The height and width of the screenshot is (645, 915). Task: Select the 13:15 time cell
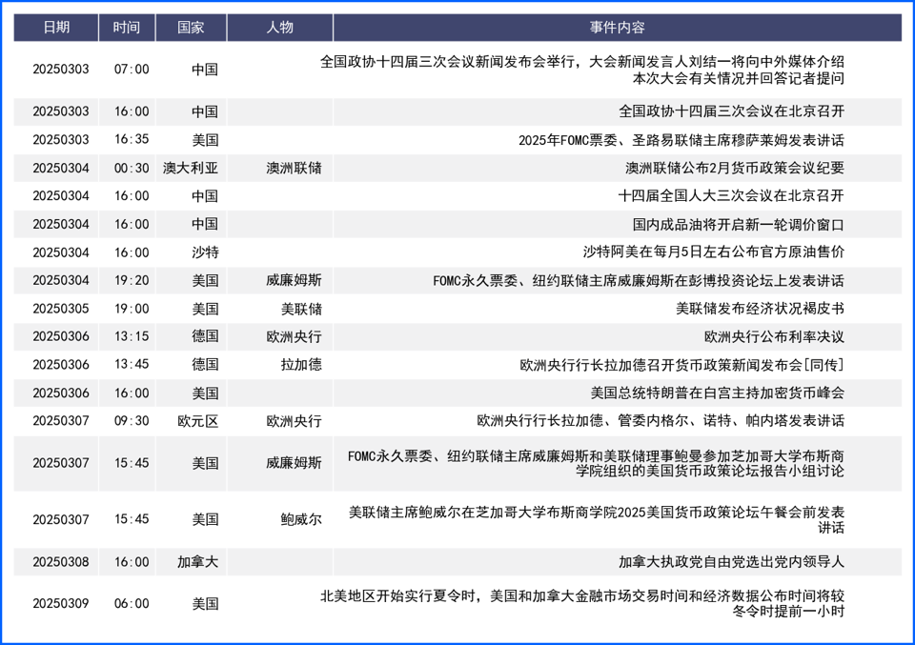click(132, 336)
